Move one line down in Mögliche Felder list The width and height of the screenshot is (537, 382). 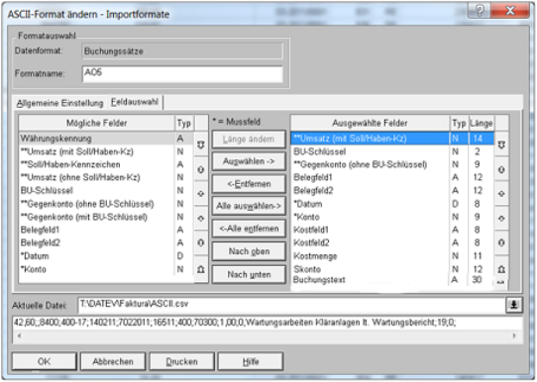201,218
